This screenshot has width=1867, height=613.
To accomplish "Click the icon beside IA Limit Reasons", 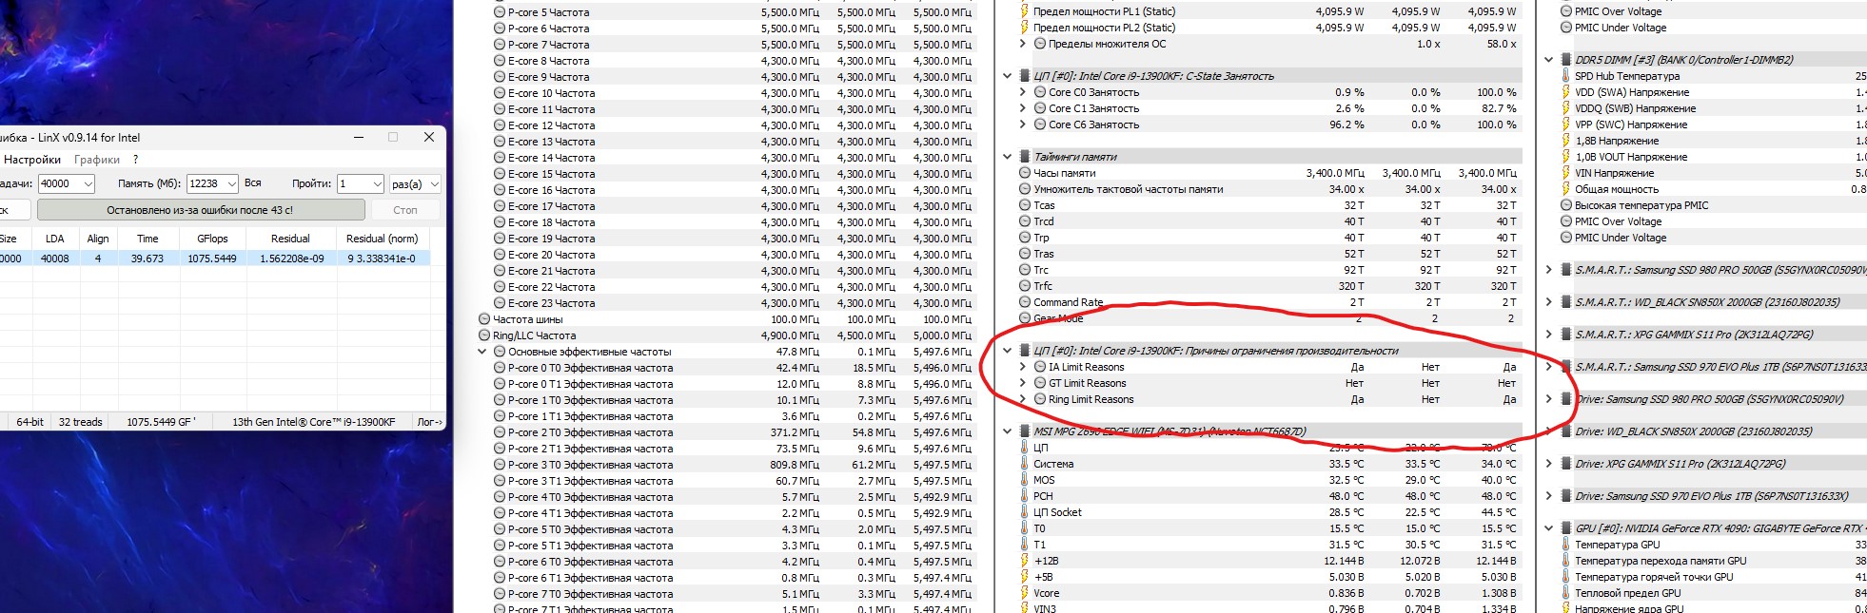I will (x=1040, y=367).
